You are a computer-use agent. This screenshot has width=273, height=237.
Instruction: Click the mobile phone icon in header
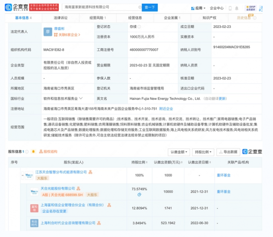(x=230, y=8)
